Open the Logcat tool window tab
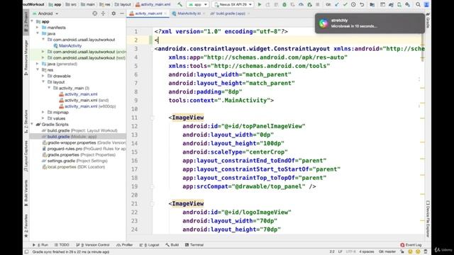 (x=149, y=245)
